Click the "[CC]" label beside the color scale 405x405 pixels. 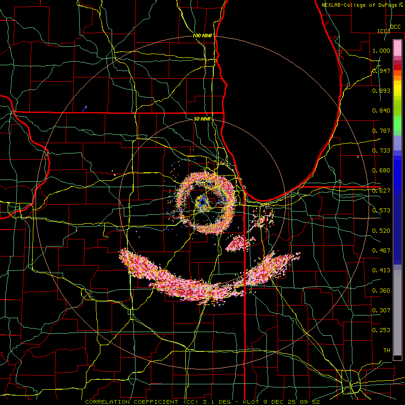384,31
